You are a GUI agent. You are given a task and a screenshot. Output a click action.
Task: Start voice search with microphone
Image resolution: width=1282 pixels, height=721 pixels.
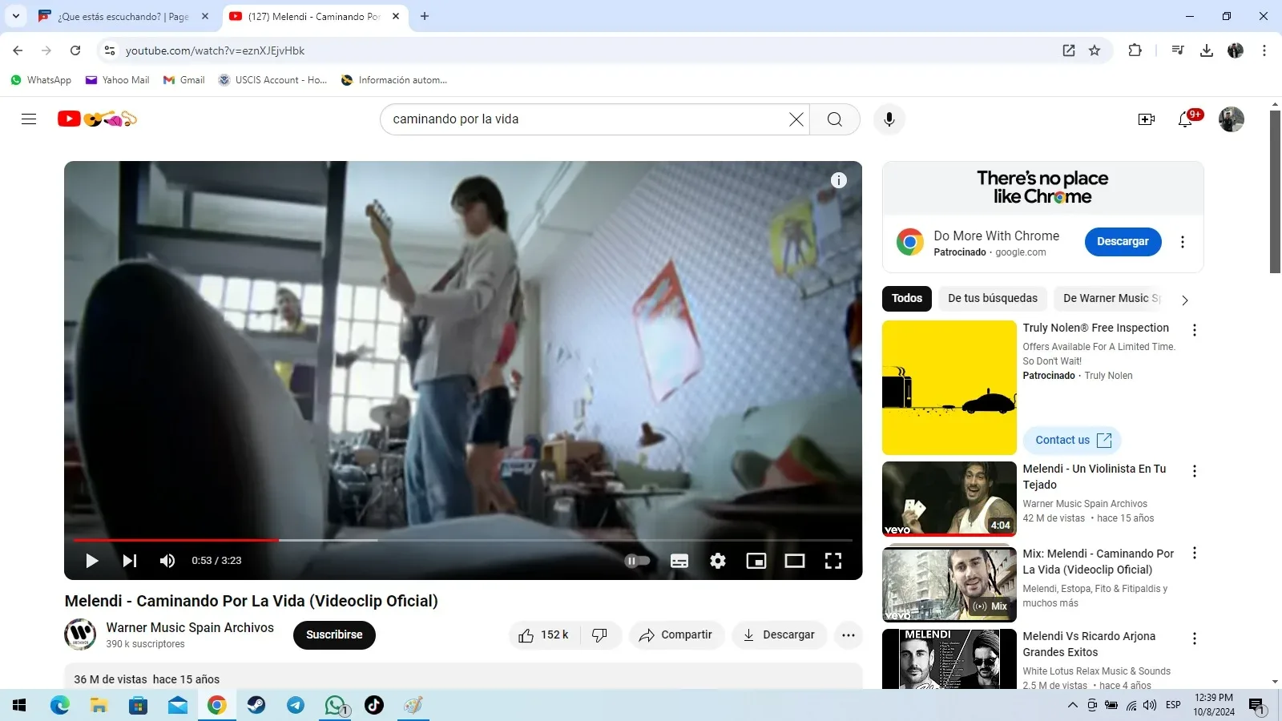pos(889,119)
